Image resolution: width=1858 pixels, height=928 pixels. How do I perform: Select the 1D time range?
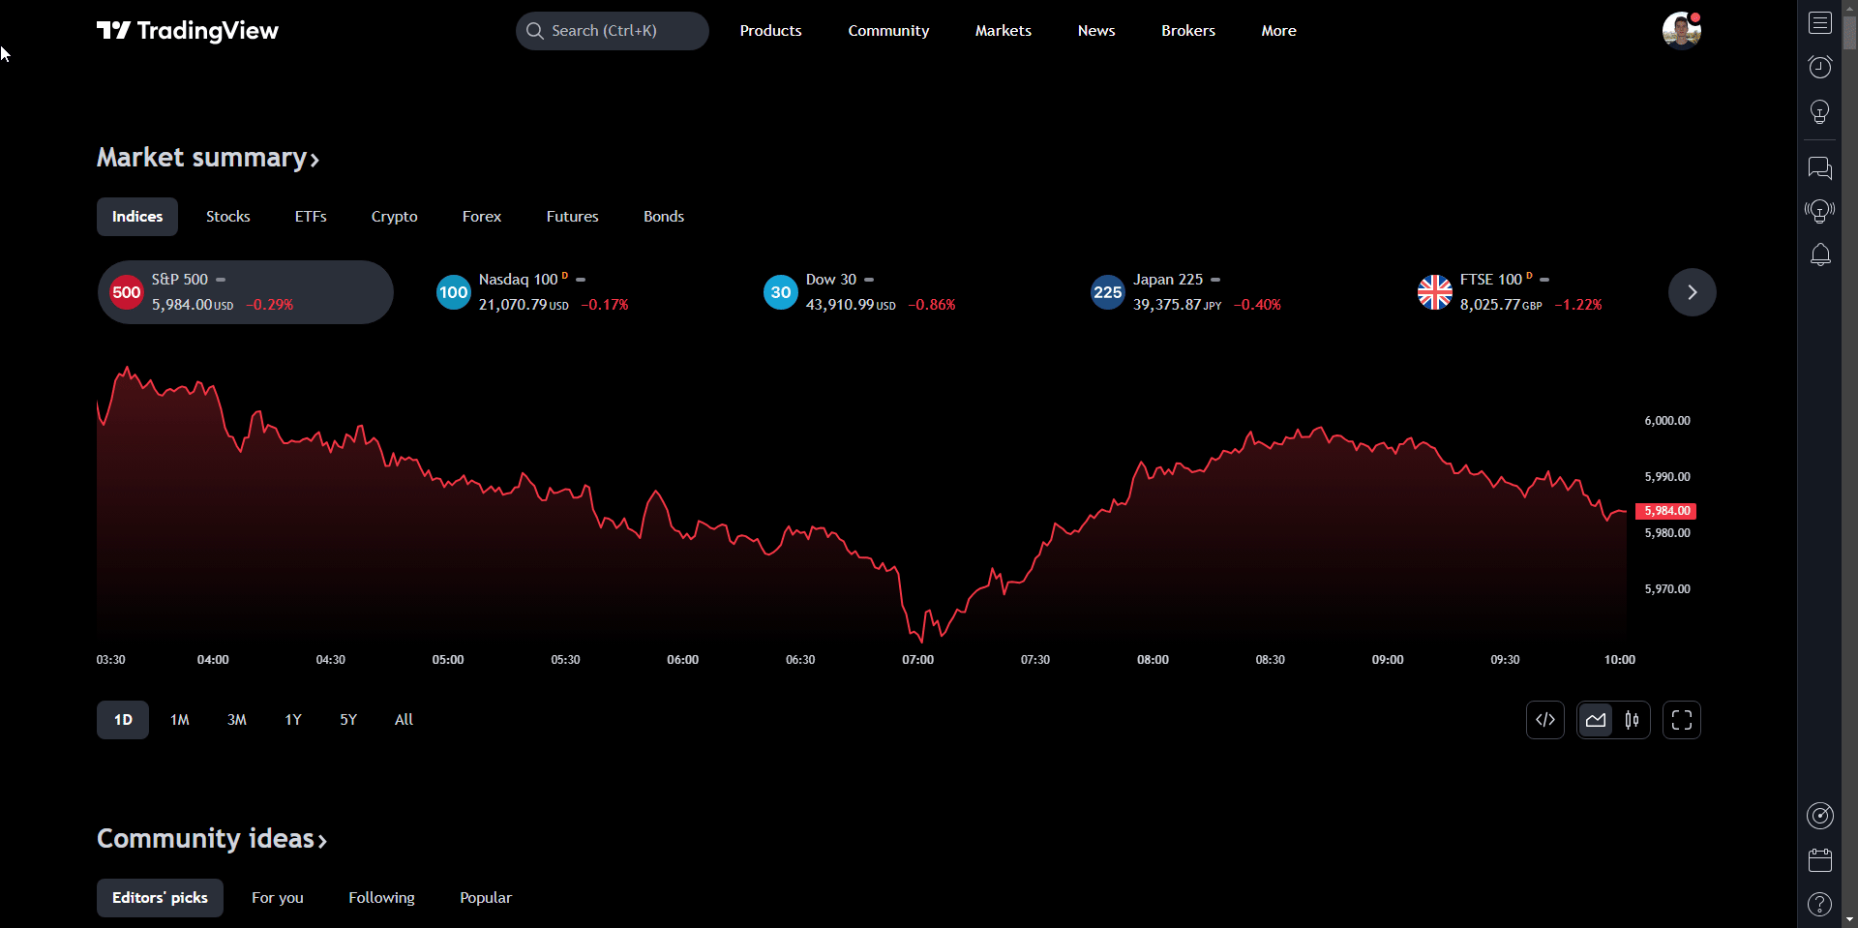123,720
